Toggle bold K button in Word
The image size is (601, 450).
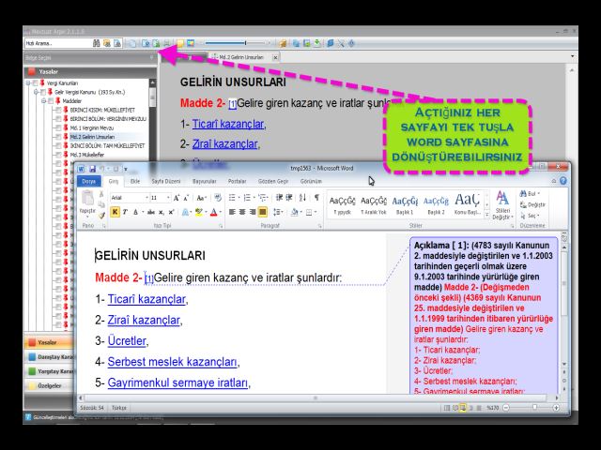115,212
